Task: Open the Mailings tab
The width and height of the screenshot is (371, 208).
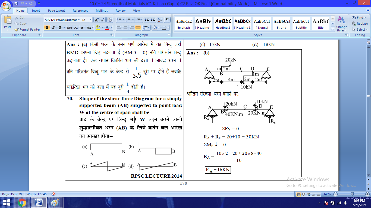Action: coord(102,11)
